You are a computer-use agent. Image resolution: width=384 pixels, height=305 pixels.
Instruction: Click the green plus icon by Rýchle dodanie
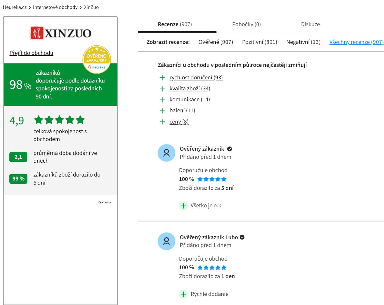tap(183, 294)
